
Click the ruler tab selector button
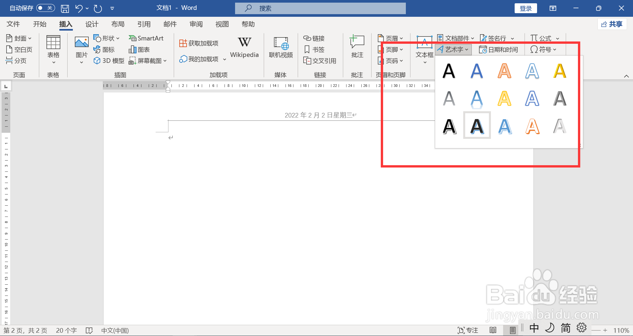(x=6, y=86)
